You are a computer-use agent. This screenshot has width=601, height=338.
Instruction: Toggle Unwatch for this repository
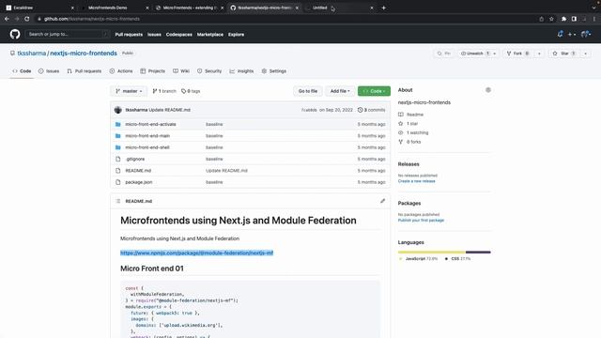474,54
